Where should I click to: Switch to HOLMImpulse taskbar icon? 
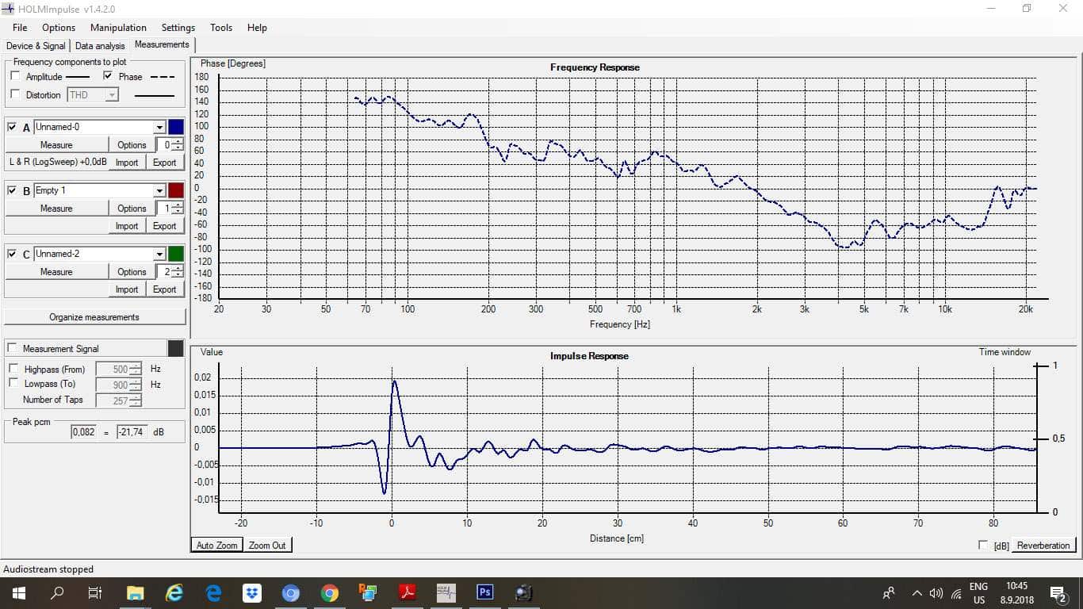(x=446, y=592)
